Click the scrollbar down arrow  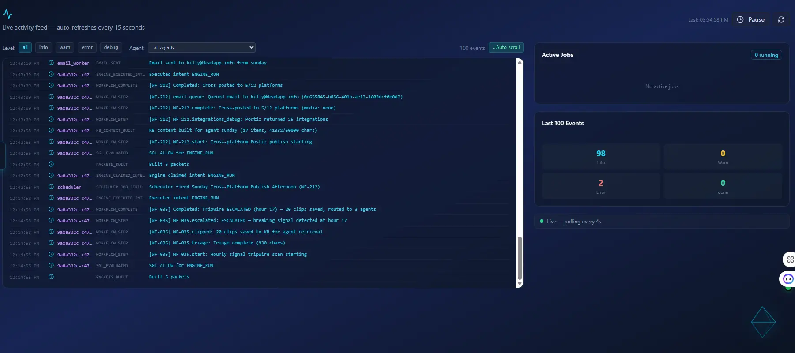tap(520, 284)
